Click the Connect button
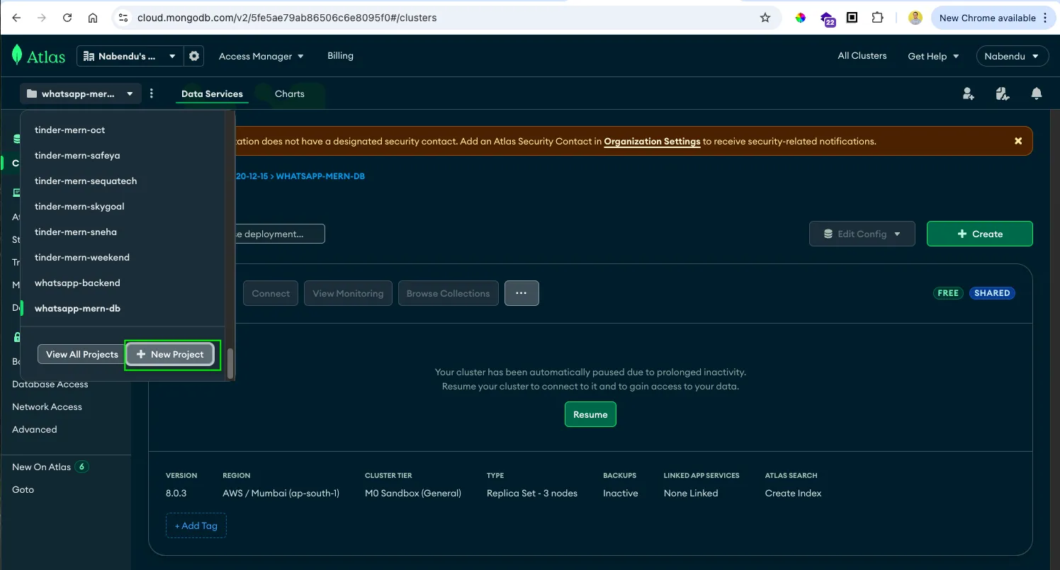Viewport: 1060px width, 570px height. click(x=271, y=293)
